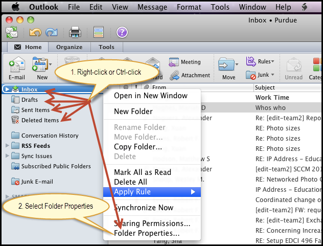Open the Format menu

pos(189,7)
